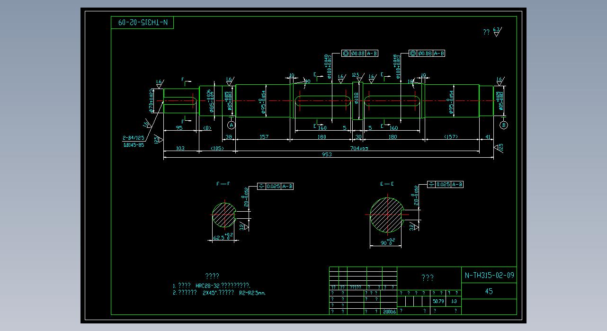
Task: Click the symmetry tolerance frame beside section E-E
Action: pos(445,184)
